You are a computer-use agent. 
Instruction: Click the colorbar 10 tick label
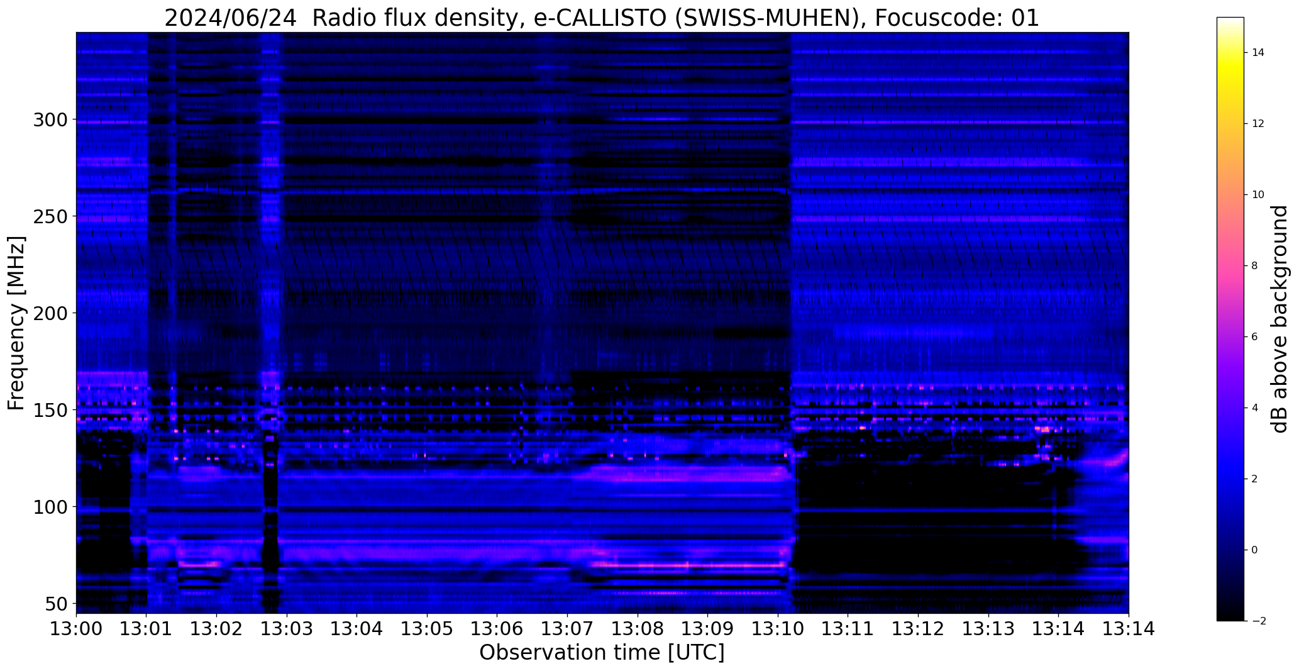tap(1258, 195)
